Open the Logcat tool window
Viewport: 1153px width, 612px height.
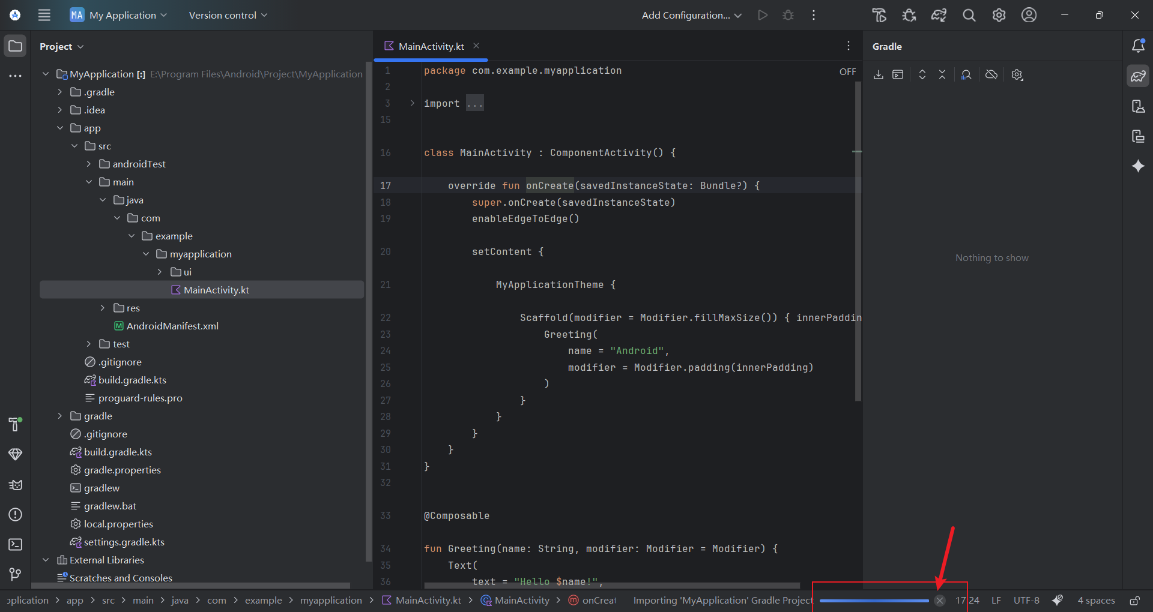click(x=16, y=485)
